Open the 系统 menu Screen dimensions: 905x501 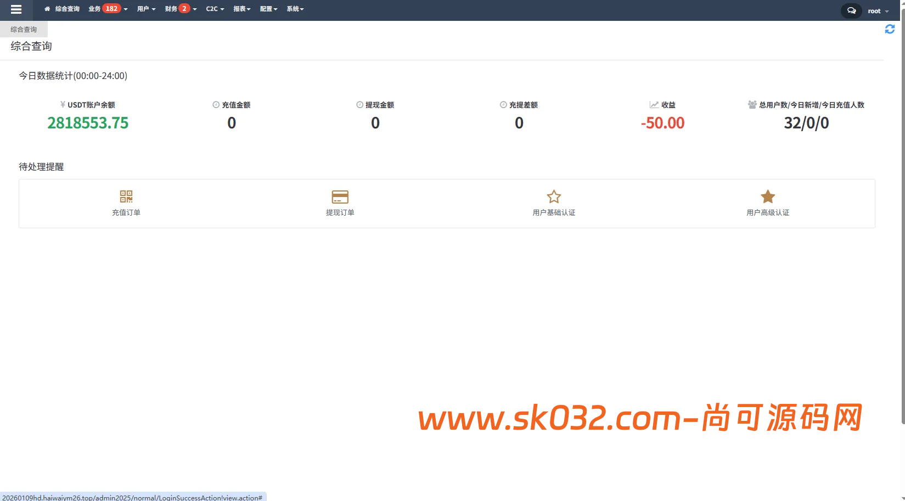pyautogui.click(x=294, y=9)
